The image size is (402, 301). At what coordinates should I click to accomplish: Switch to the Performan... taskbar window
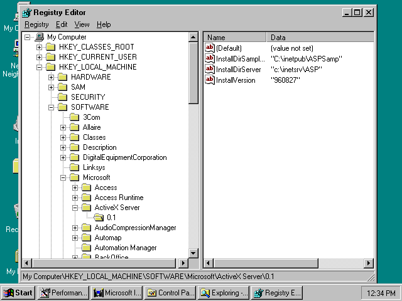pos(63,293)
